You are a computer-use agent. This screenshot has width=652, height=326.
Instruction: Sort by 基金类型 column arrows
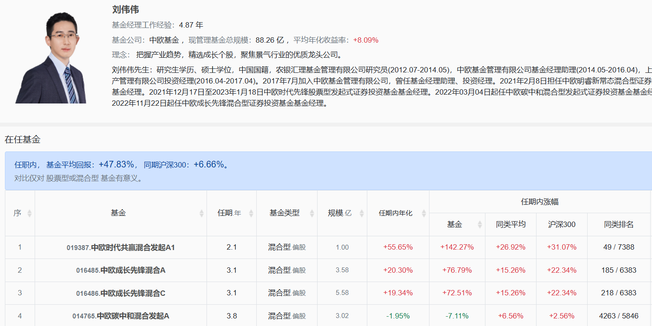(x=312, y=213)
